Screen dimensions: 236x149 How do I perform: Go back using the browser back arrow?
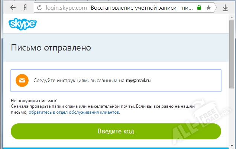(13, 7)
